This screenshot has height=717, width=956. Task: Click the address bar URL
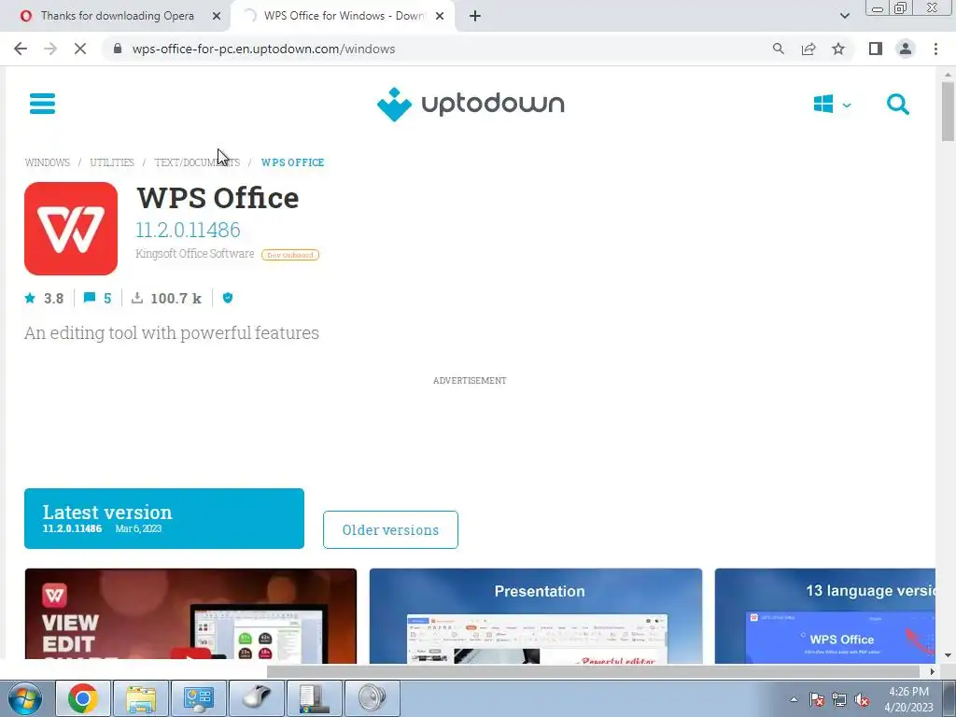coord(263,49)
